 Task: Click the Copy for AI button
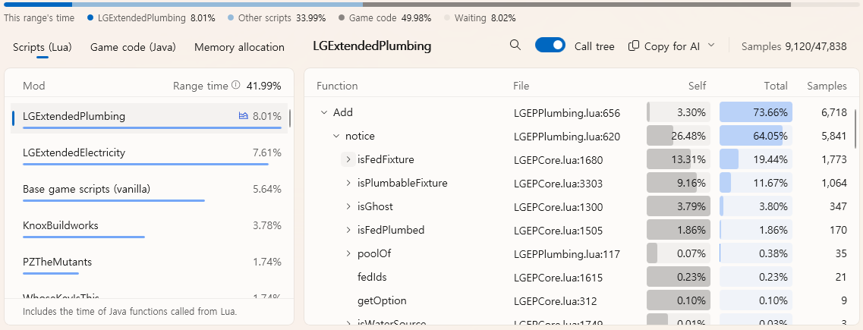click(672, 46)
